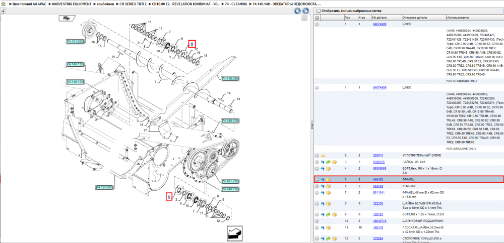Image resolution: width=504 pixels, height=243 pixels.
Task: Click the blue arrow icon for 9706755
Action: 323,162
